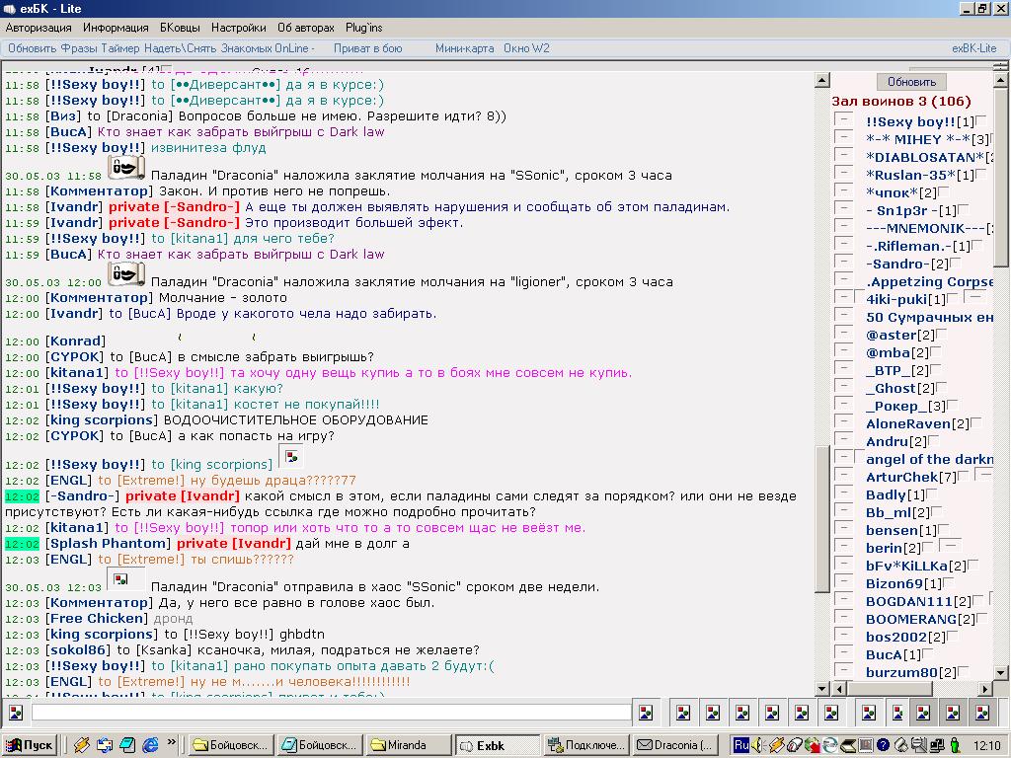Click the image box before !!Sexy boy!! in user list
This screenshot has height=758, width=1011.
tap(843, 120)
